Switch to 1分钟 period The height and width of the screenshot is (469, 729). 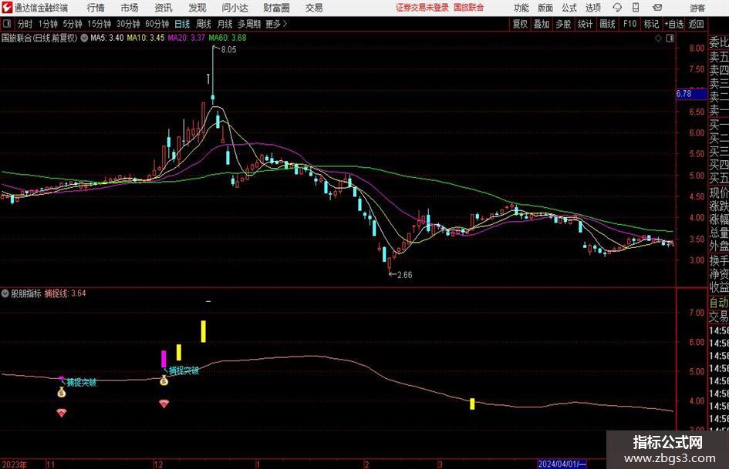[x=48, y=24]
